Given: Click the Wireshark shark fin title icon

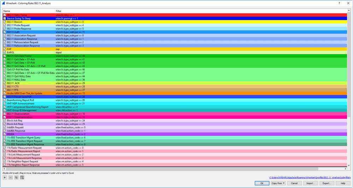Looking at the screenshot, I should pos(3,3).
